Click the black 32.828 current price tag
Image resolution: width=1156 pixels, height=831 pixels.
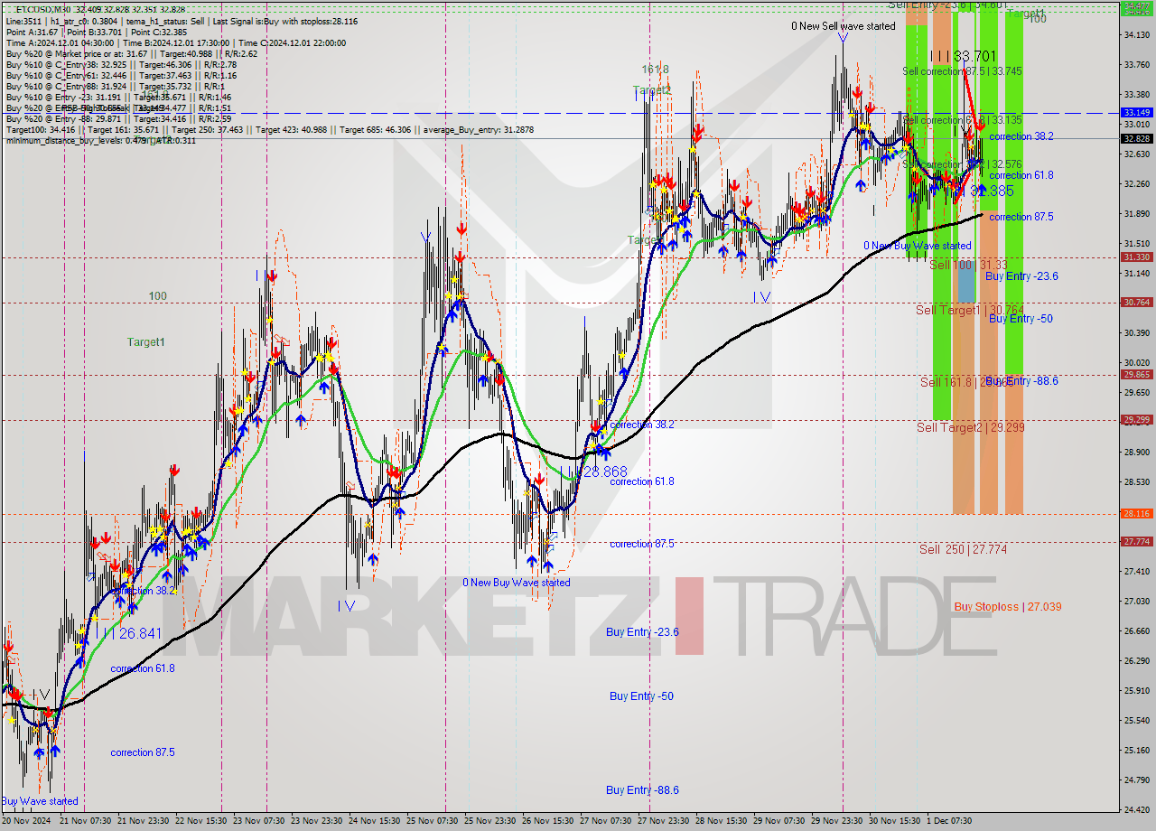pyautogui.click(x=1136, y=138)
